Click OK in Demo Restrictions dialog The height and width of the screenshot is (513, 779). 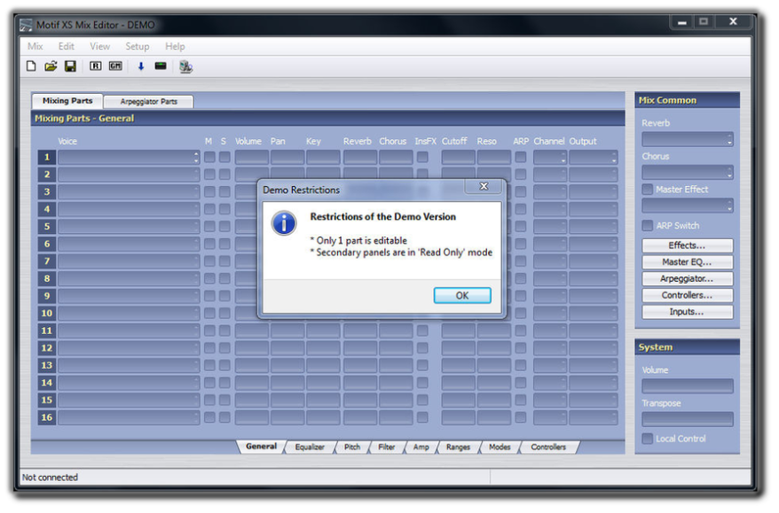(x=462, y=296)
